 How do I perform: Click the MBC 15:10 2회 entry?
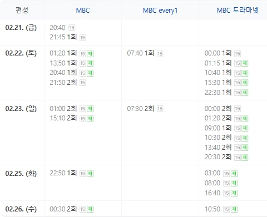pyautogui.click(x=63, y=118)
